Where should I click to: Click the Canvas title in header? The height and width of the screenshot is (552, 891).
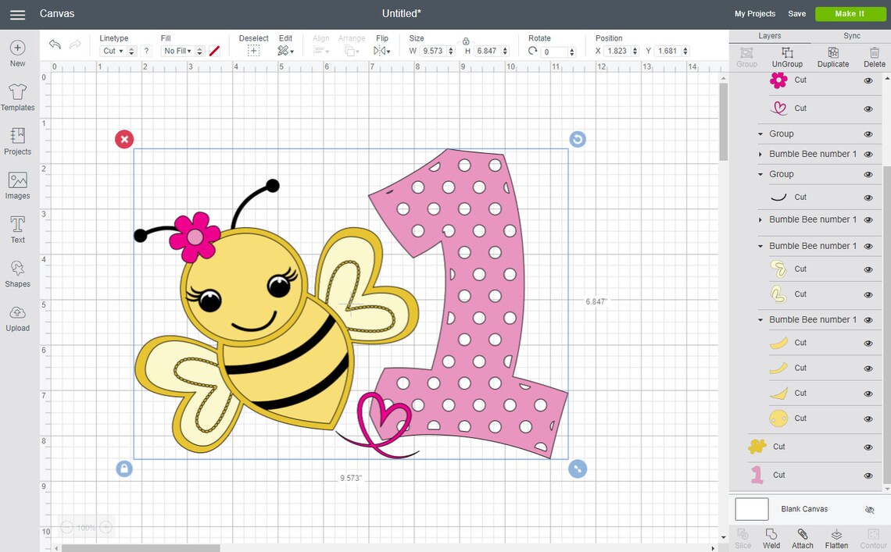[57, 13]
